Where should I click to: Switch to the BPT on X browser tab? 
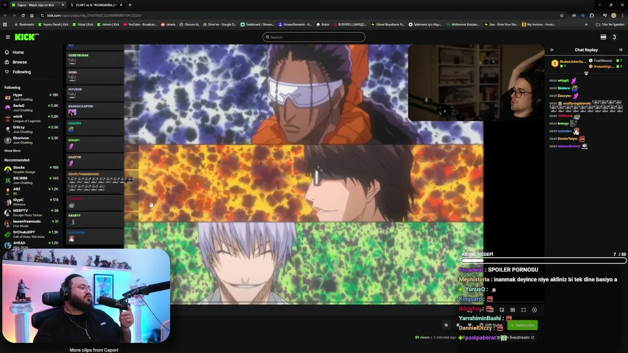click(x=96, y=5)
